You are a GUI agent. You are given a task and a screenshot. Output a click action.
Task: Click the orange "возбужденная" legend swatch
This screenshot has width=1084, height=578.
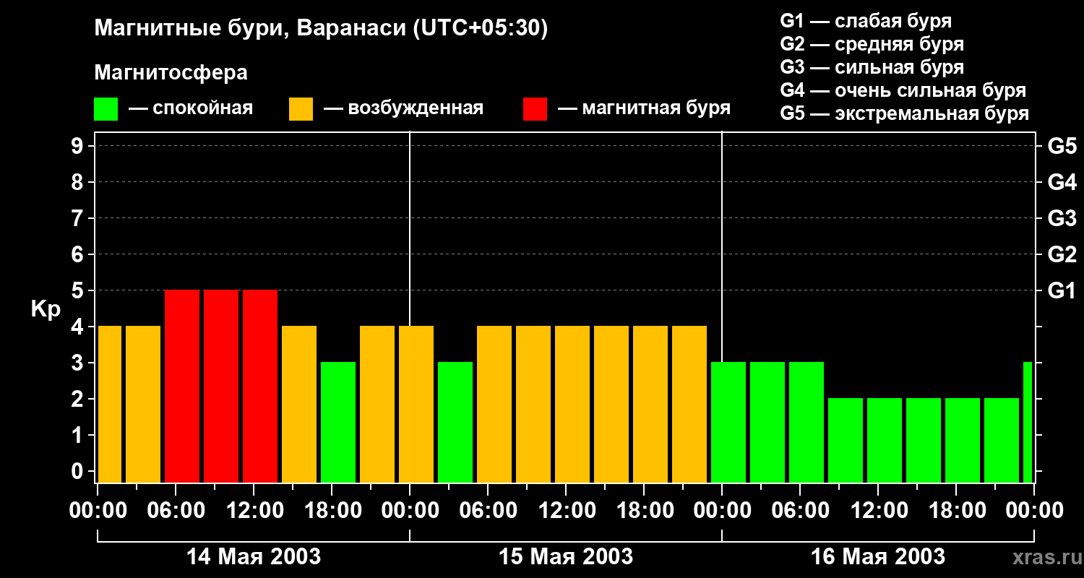click(301, 109)
